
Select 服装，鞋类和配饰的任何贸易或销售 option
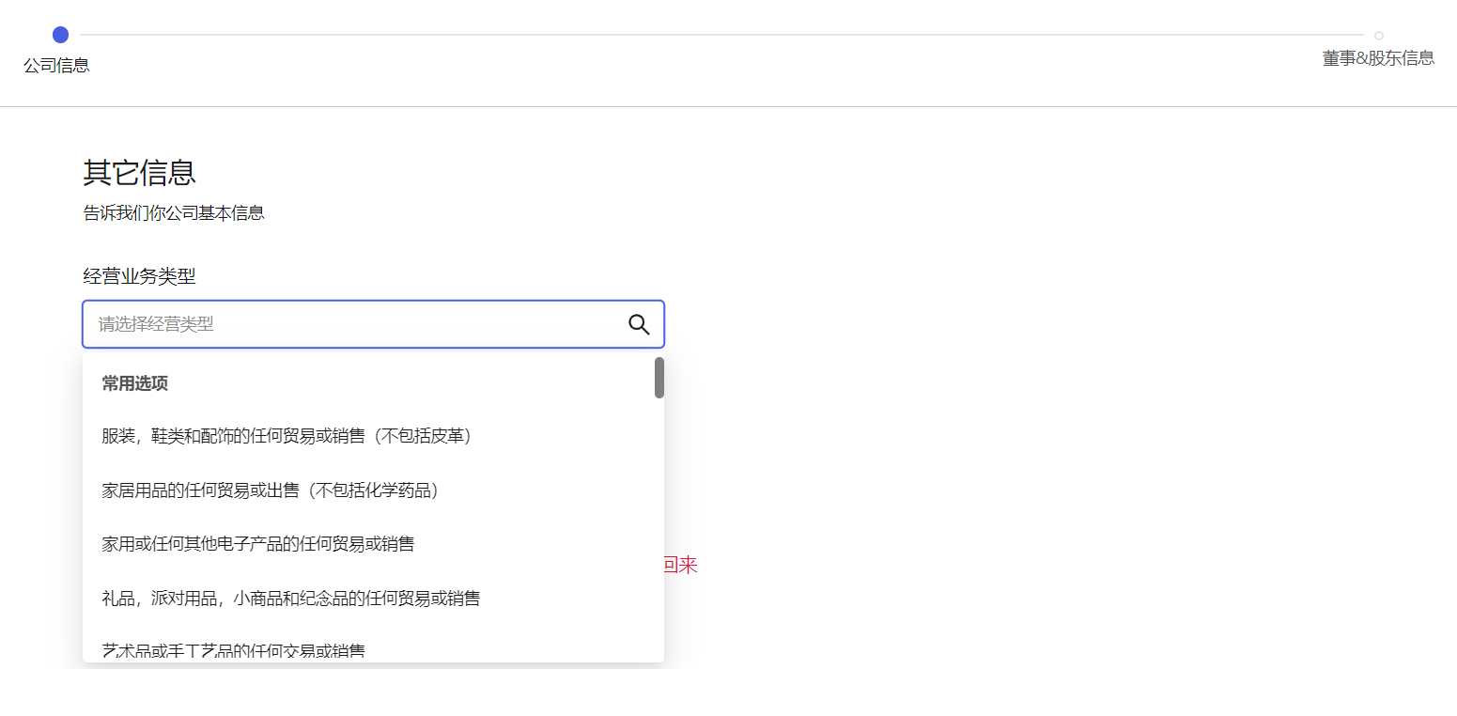tap(287, 436)
